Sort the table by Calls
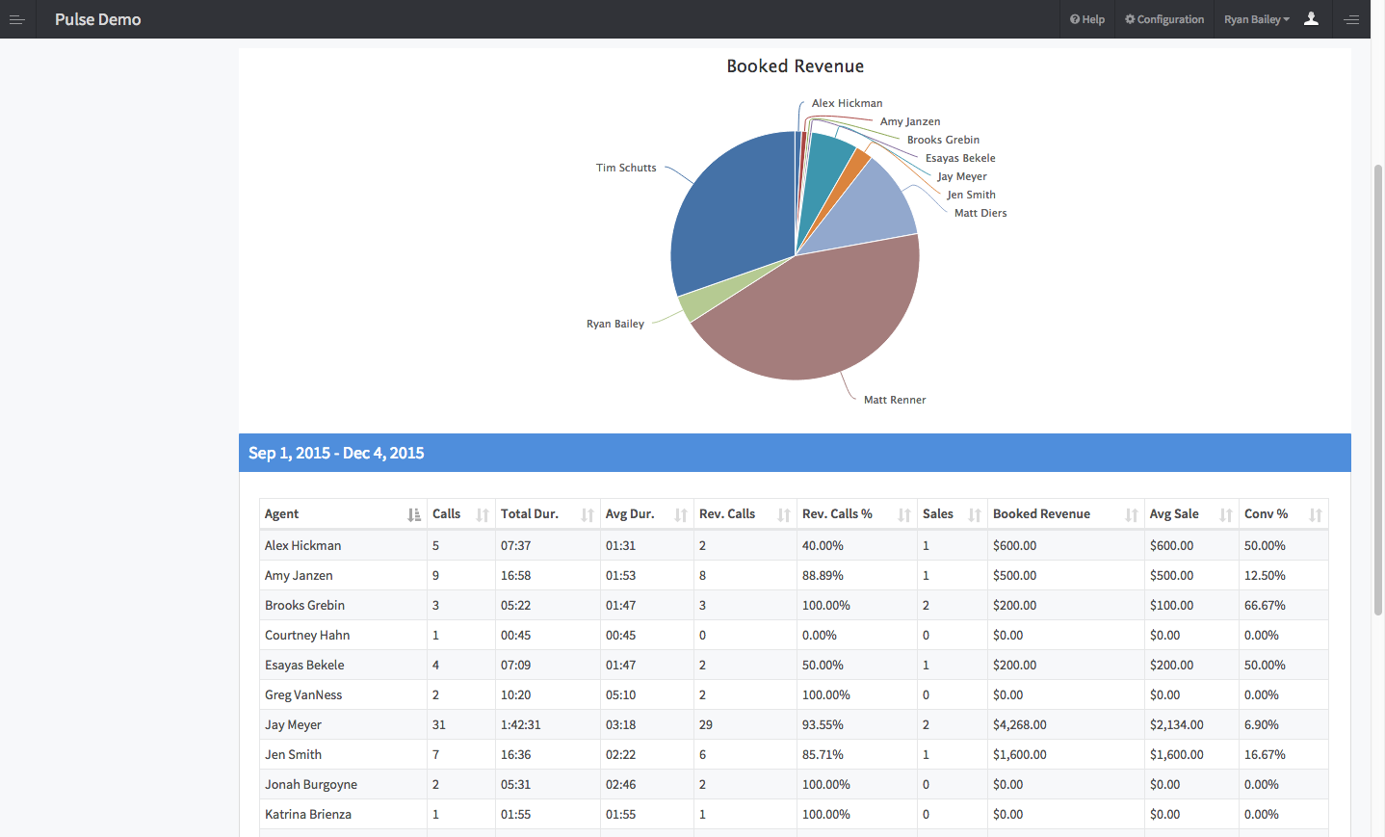The height and width of the screenshot is (837, 1385). pyautogui.click(x=482, y=514)
